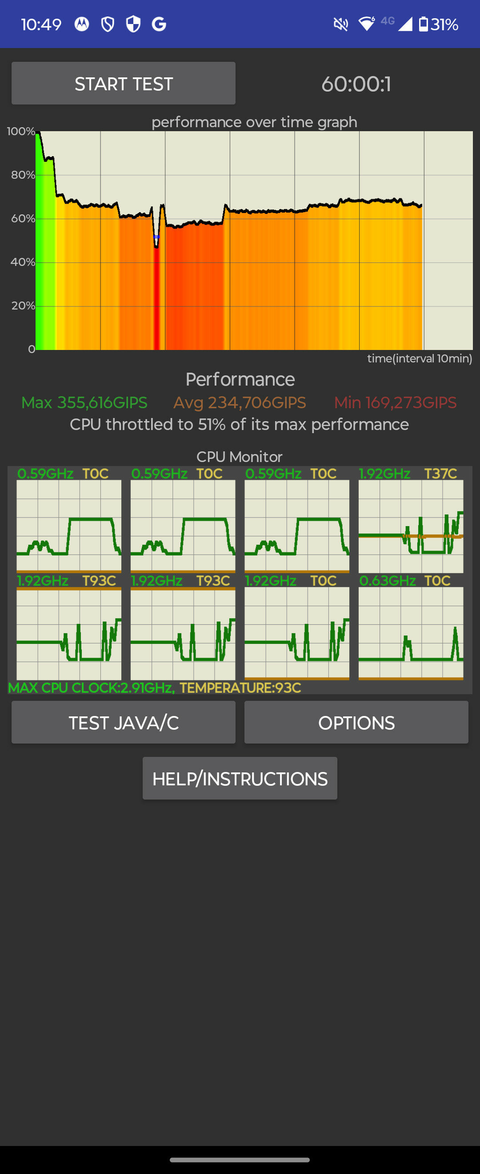This screenshot has height=1174, width=480.
Task: Select the core graph showing T37C
Action: pyautogui.click(x=411, y=526)
